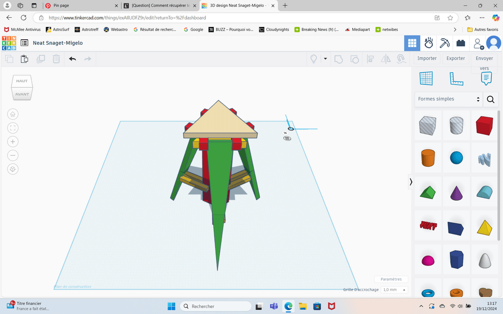Select the striped Cylinder hole shape

pos(456,125)
